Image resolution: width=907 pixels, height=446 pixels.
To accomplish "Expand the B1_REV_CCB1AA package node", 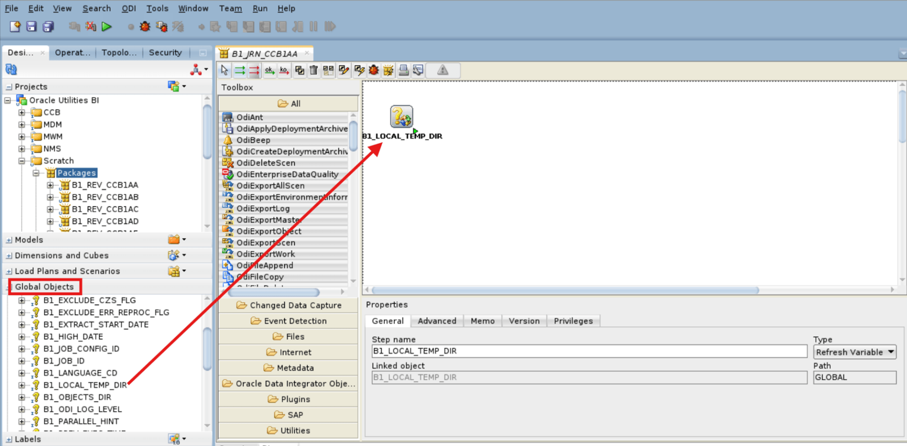I will point(50,185).
